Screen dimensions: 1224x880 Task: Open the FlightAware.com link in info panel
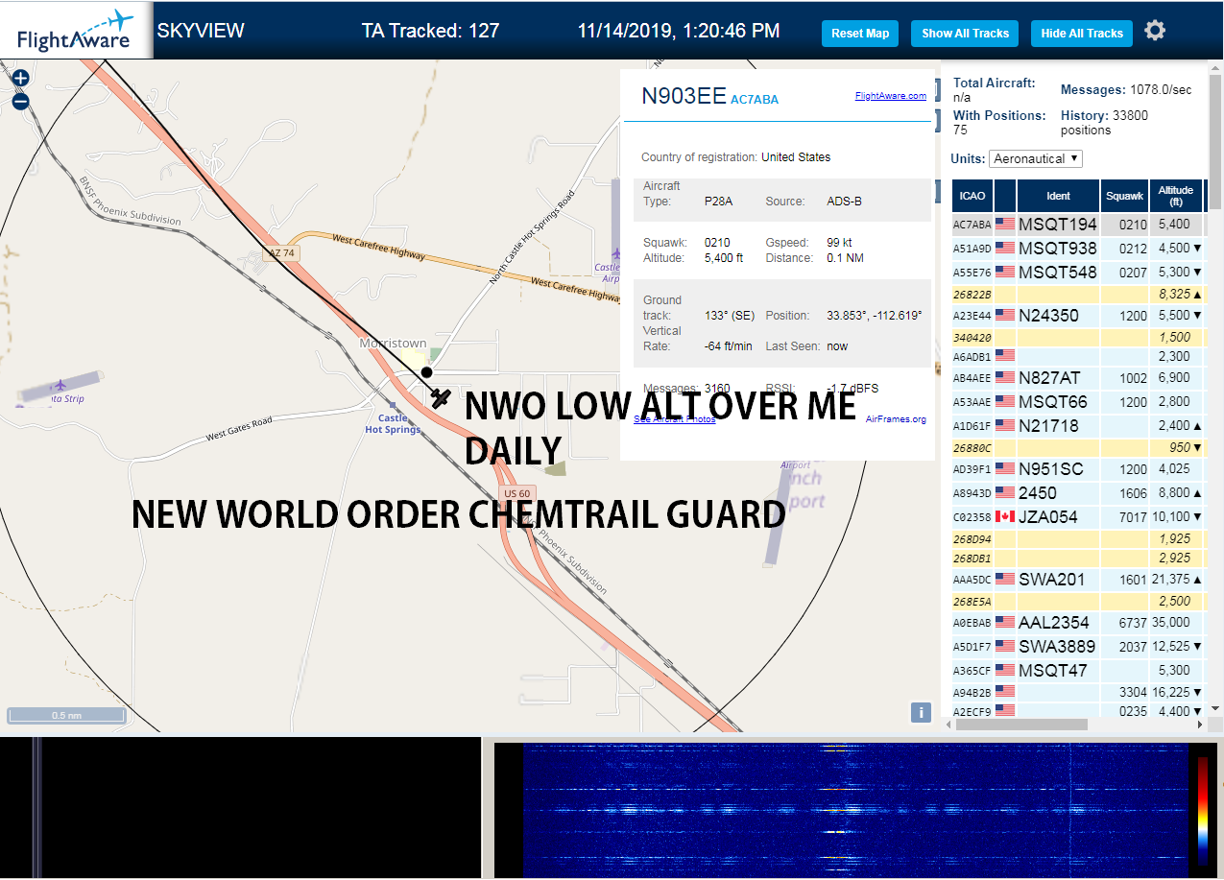[x=890, y=96]
